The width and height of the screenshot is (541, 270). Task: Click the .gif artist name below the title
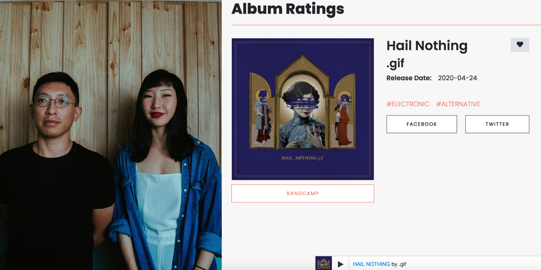395,64
